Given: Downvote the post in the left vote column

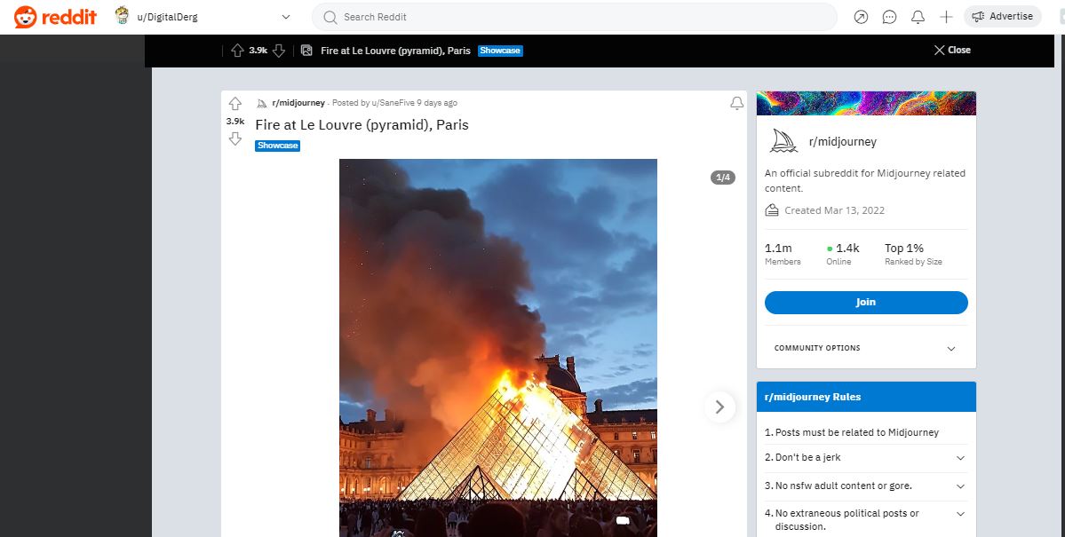Looking at the screenshot, I should (235, 138).
